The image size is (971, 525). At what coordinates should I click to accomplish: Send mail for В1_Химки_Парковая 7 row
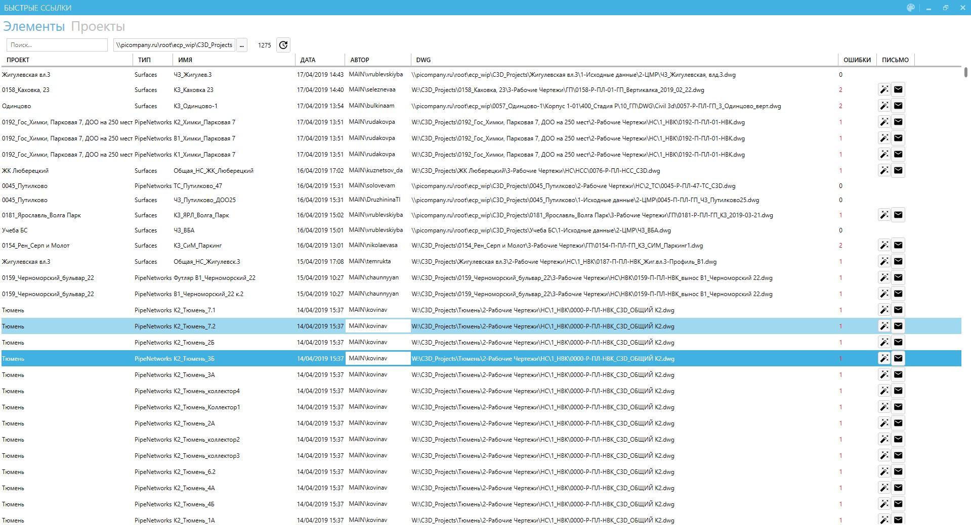[898, 138]
